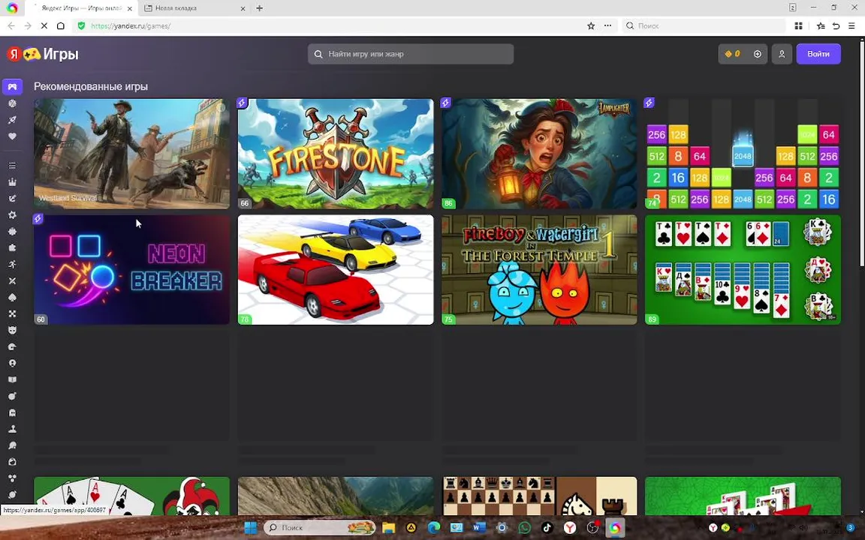Open the user profile icon in the header

[x=782, y=54]
